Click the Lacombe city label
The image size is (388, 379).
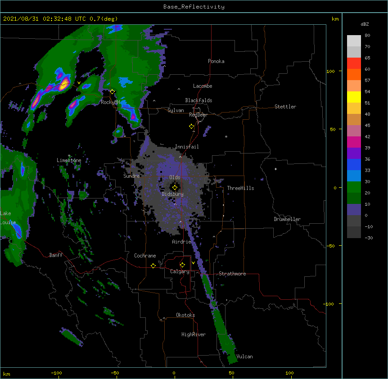203,86
